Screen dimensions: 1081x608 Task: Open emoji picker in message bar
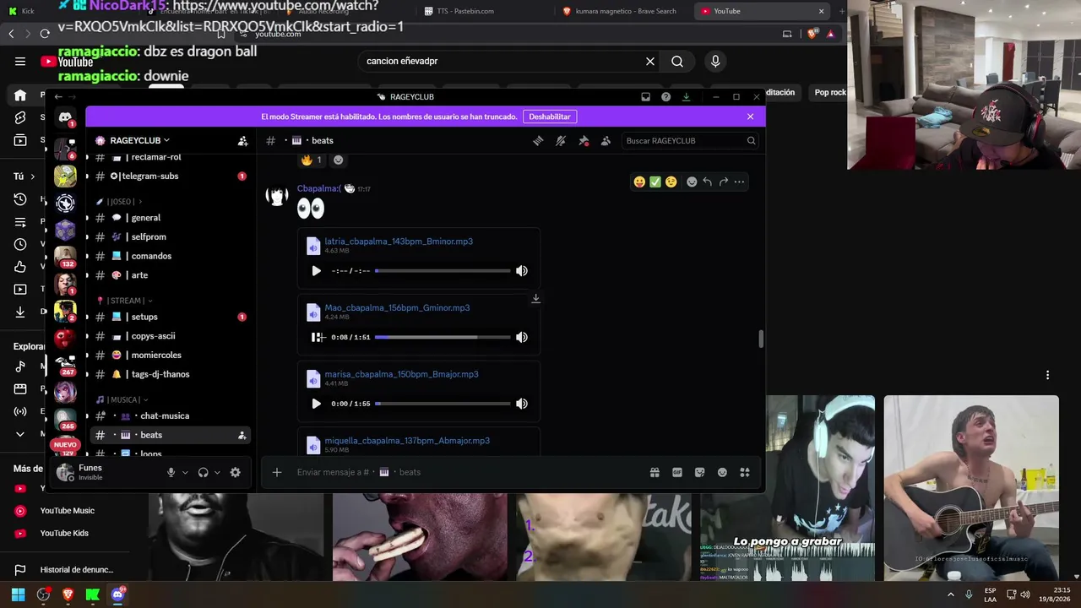point(722,473)
